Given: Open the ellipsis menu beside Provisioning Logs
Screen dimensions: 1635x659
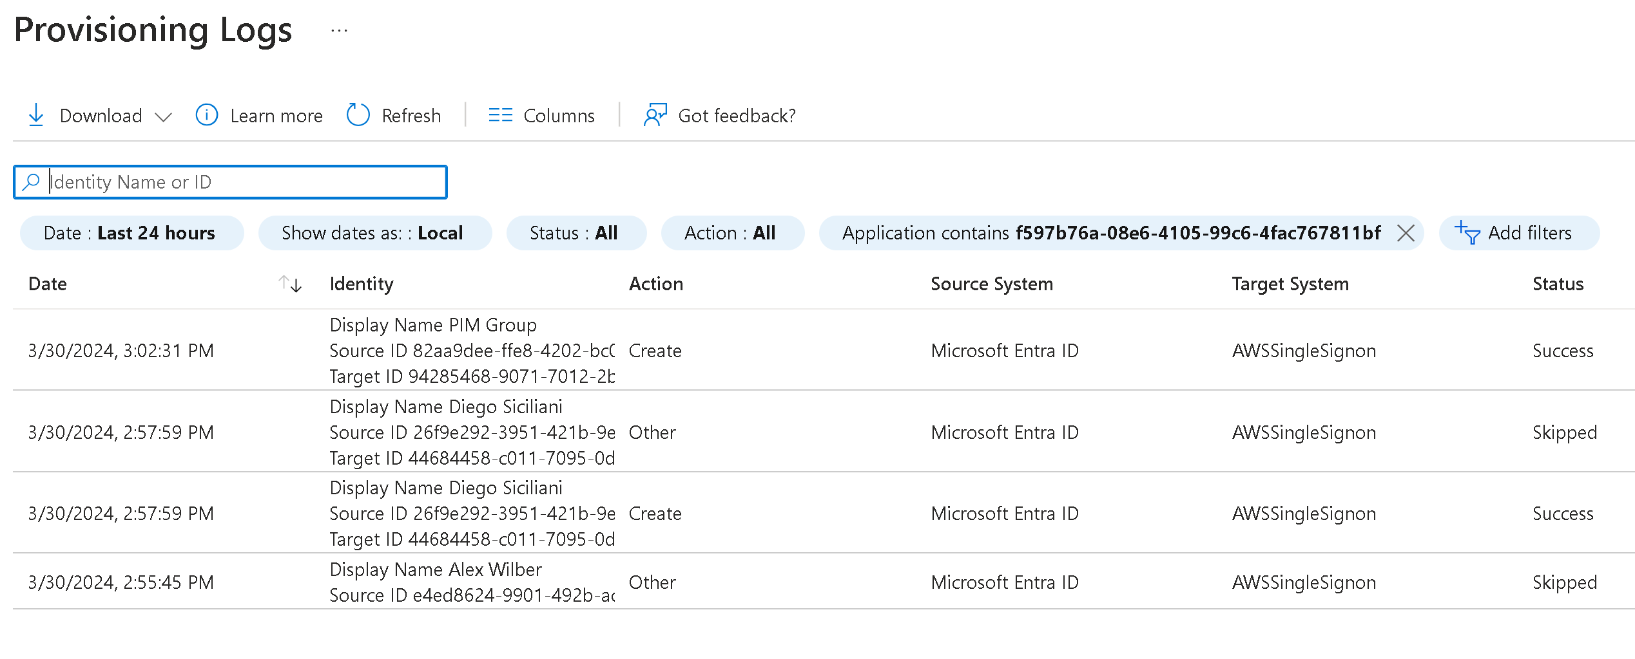Looking at the screenshot, I should (x=339, y=30).
